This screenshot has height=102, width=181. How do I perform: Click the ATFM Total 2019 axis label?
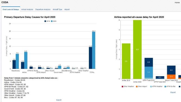149,80
